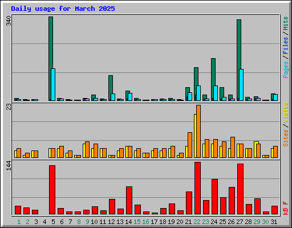Image resolution: width=292 pixels, height=228 pixels.
Task: Click day label 16 on the x-axis
Action: coord(145,222)
